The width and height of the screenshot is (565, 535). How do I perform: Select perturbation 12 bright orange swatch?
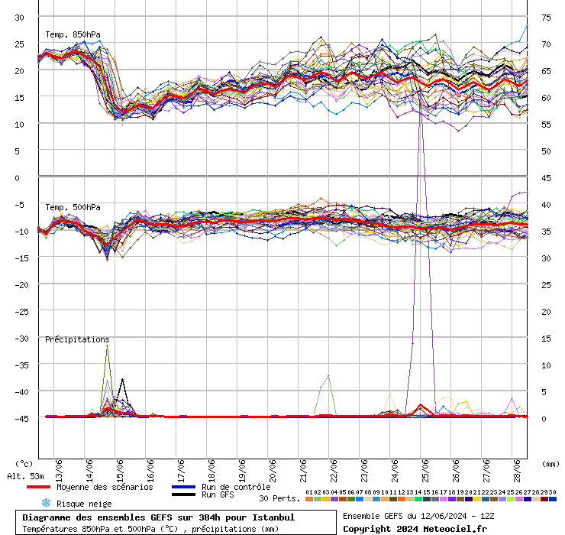click(x=402, y=499)
